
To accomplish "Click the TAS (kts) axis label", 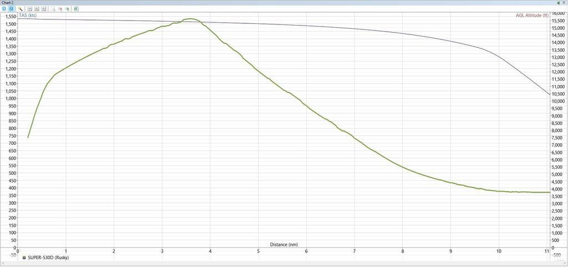I will [32, 16].
